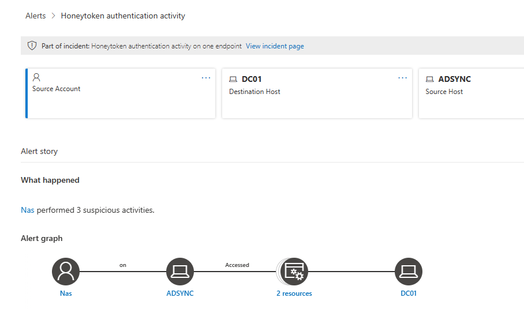This screenshot has height=320, width=524.
Task: Open more options on DC01 card
Action: (x=402, y=78)
